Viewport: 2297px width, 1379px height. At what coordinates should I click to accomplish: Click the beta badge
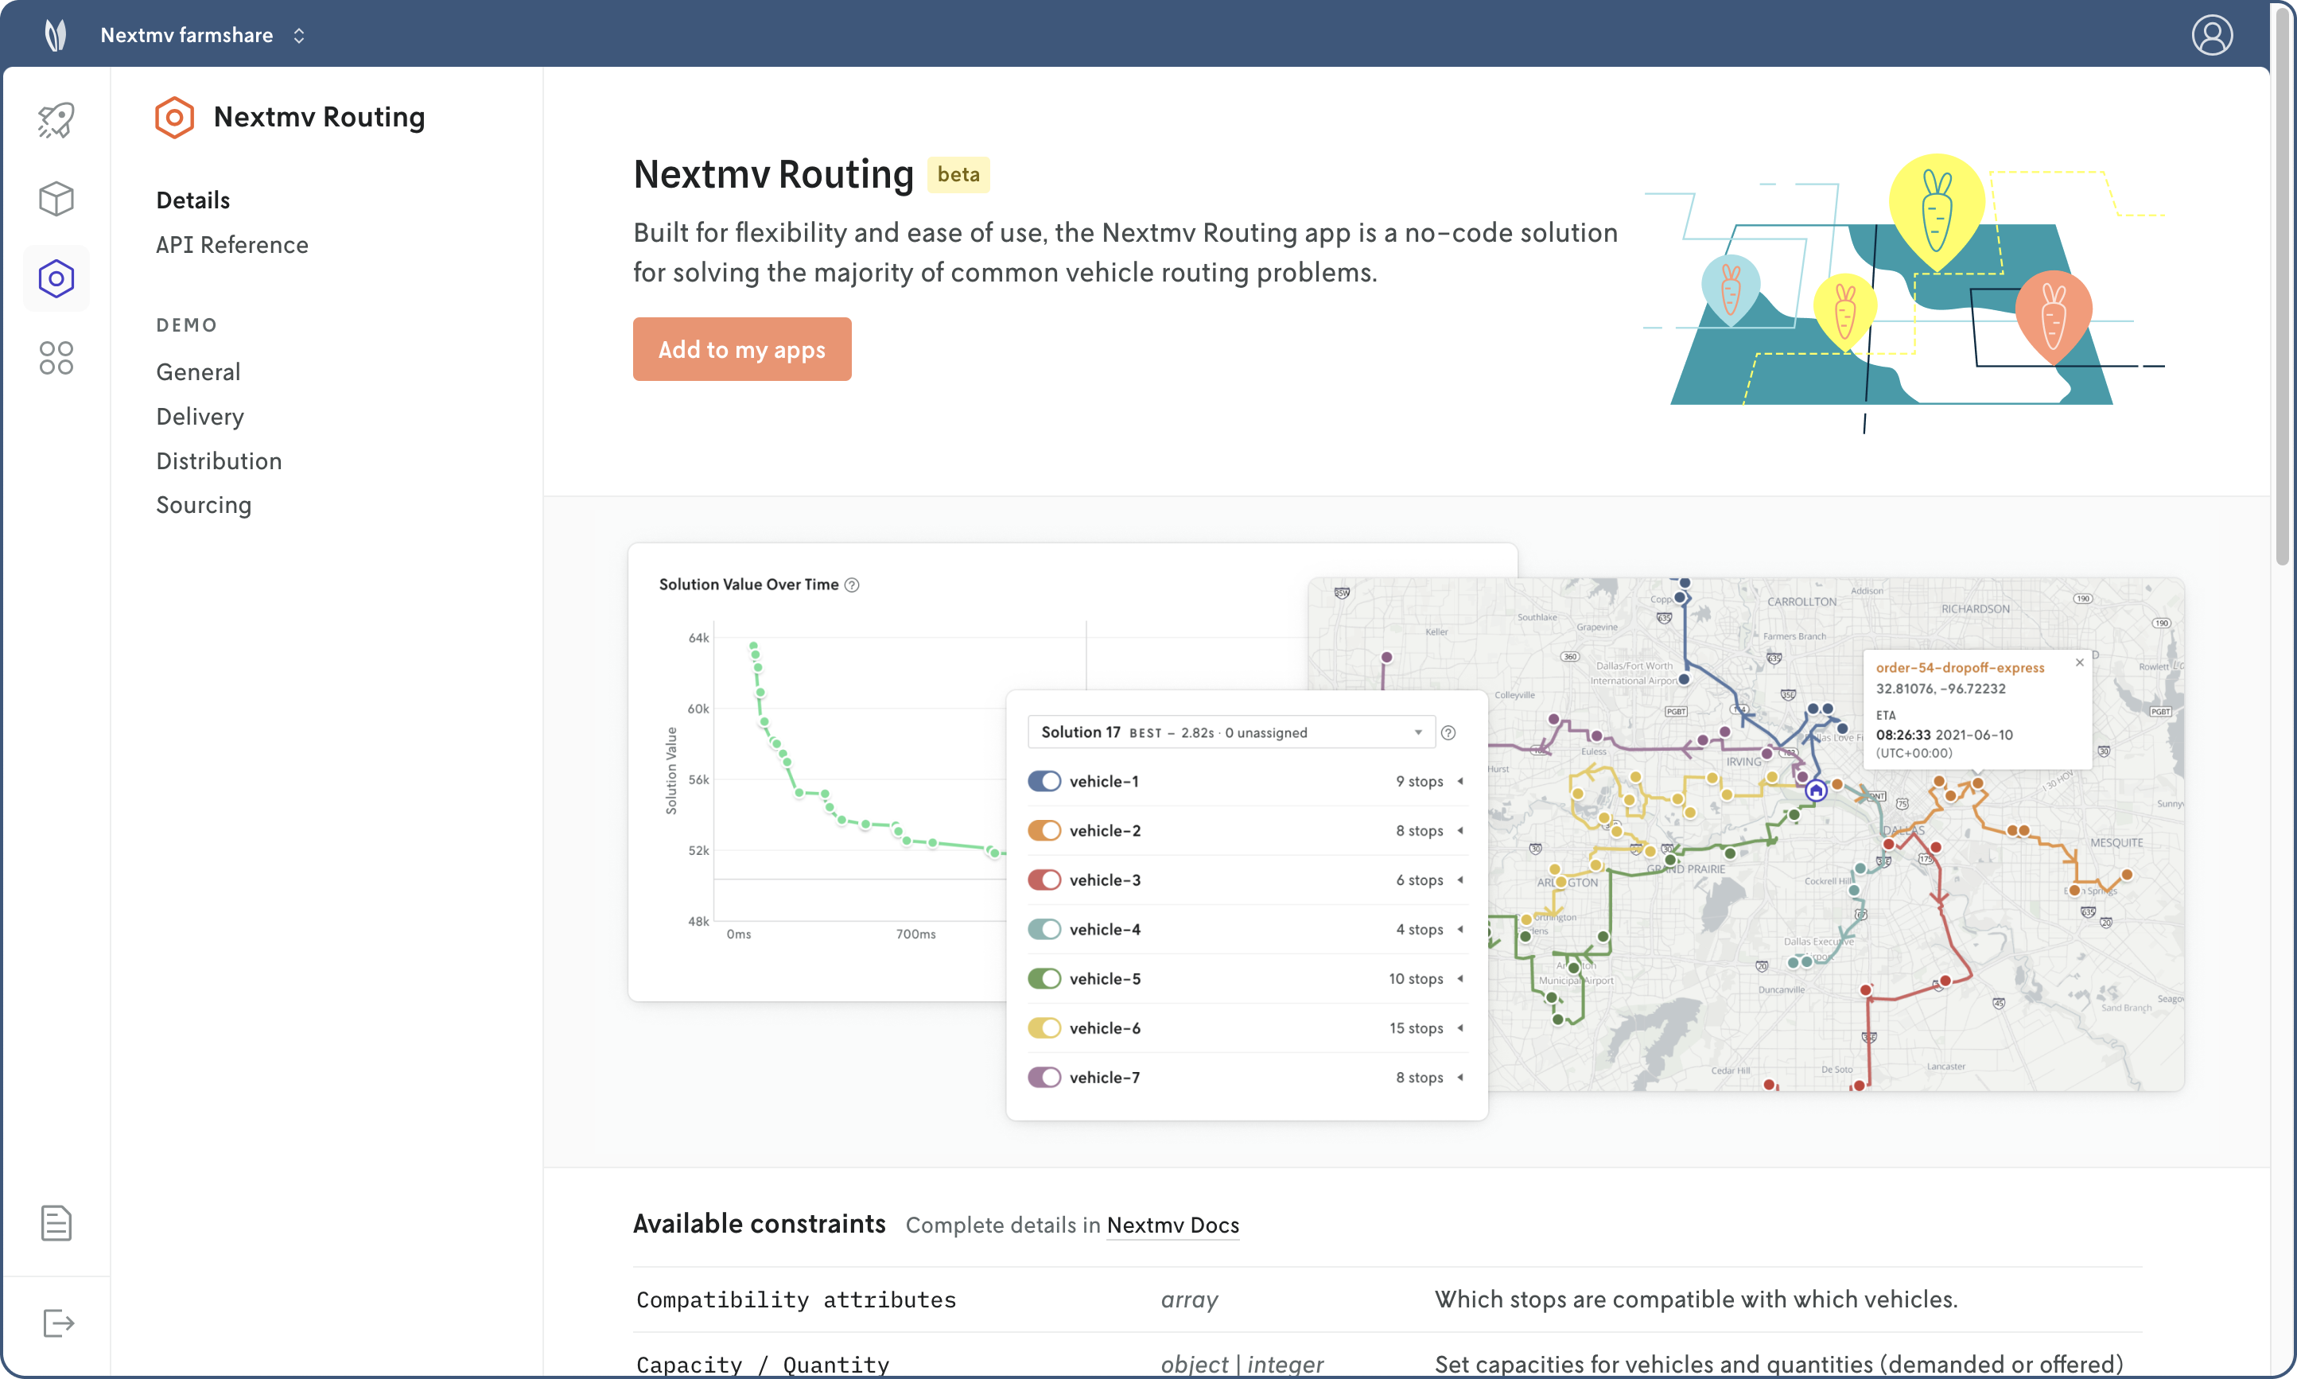click(958, 175)
